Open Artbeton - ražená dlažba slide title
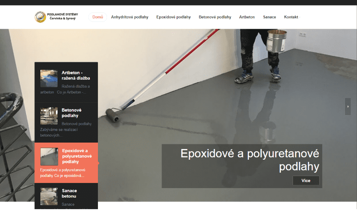The width and height of the screenshot is (357, 210). point(76,75)
